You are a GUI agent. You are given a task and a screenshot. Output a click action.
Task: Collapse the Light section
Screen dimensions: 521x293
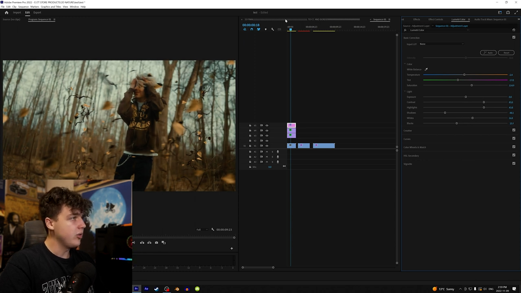405,91
